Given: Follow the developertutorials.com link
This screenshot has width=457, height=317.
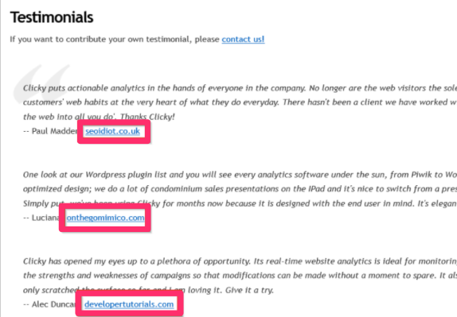Looking at the screenshot, I should [129, 304].
